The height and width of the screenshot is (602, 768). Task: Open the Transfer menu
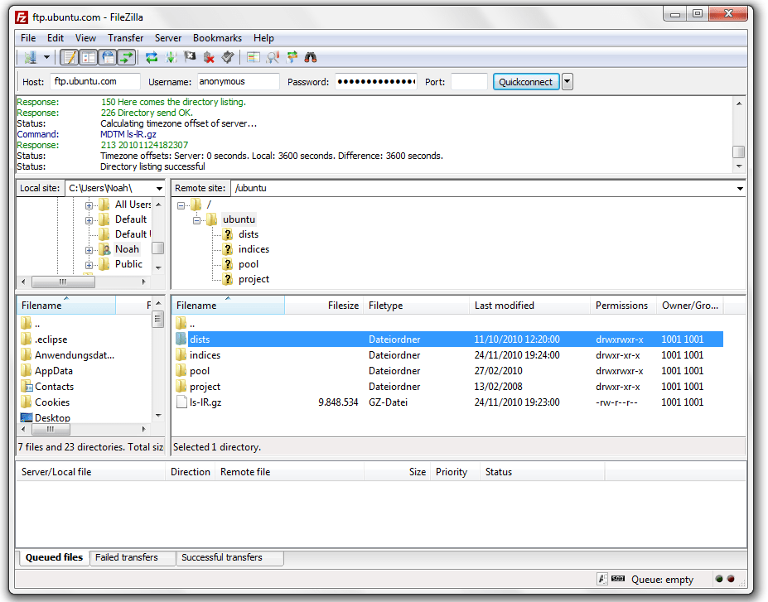point(125,38)
